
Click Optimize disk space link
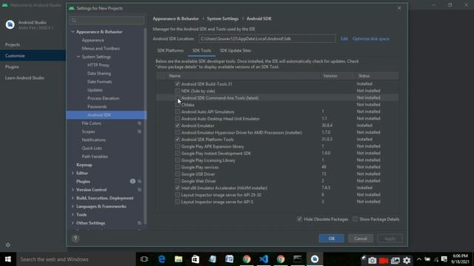click(x=370, y=39)
